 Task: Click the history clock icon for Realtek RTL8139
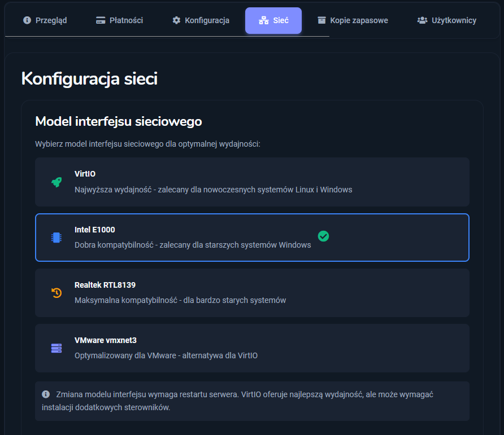pyautogui.click(x=56, y=292)
